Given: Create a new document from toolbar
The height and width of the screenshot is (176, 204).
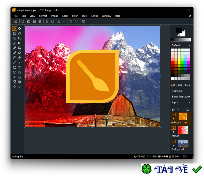Looking at the screenshot, I should click(23, 21).
